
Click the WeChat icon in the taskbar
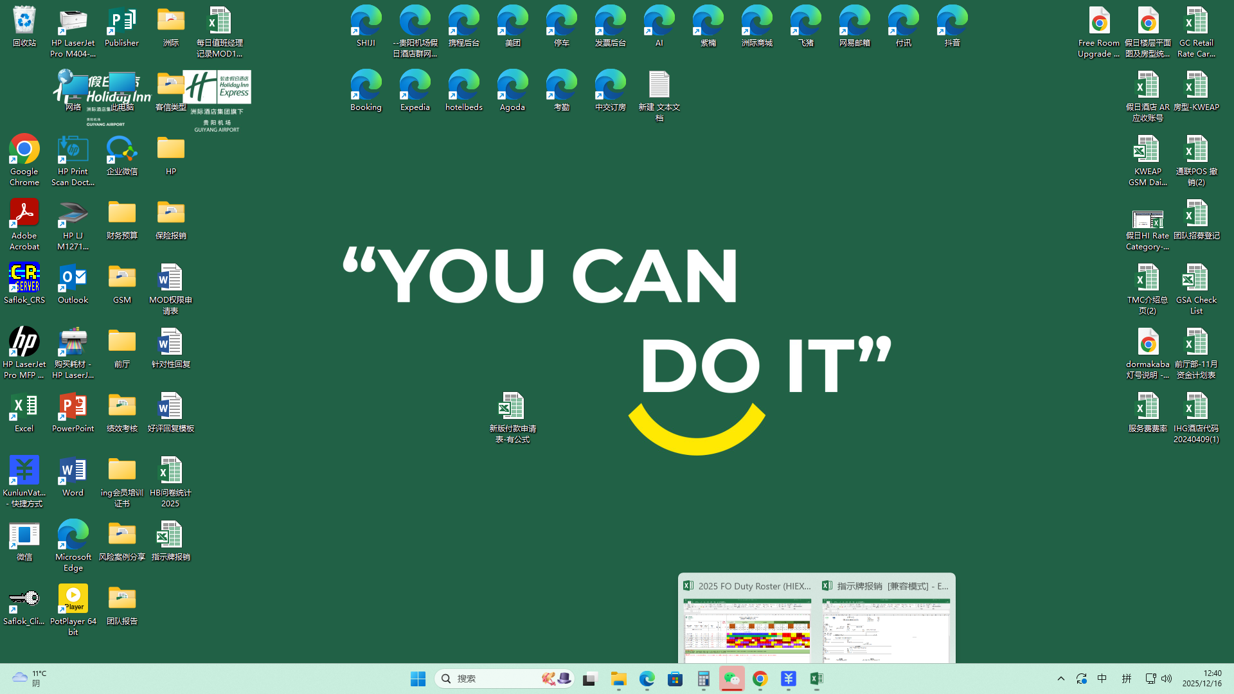pos(731,679)
